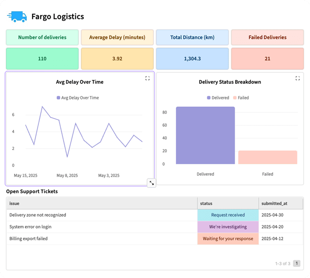
Task: Toggle Avg Delay Over Time legend series
Action: click(78, 98)
